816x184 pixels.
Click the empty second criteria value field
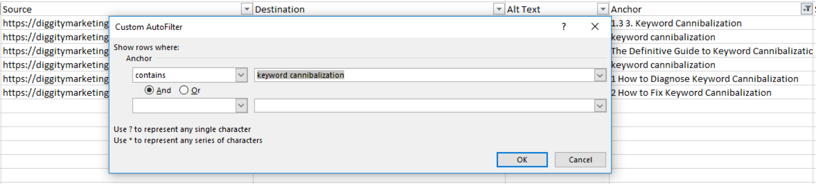point(424,106)
